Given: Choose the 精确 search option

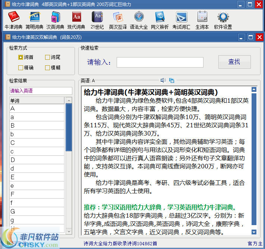Looking at the screenshot, I should pos(21,68).
